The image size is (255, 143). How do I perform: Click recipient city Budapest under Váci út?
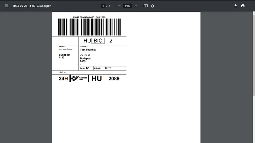(85, 58)
